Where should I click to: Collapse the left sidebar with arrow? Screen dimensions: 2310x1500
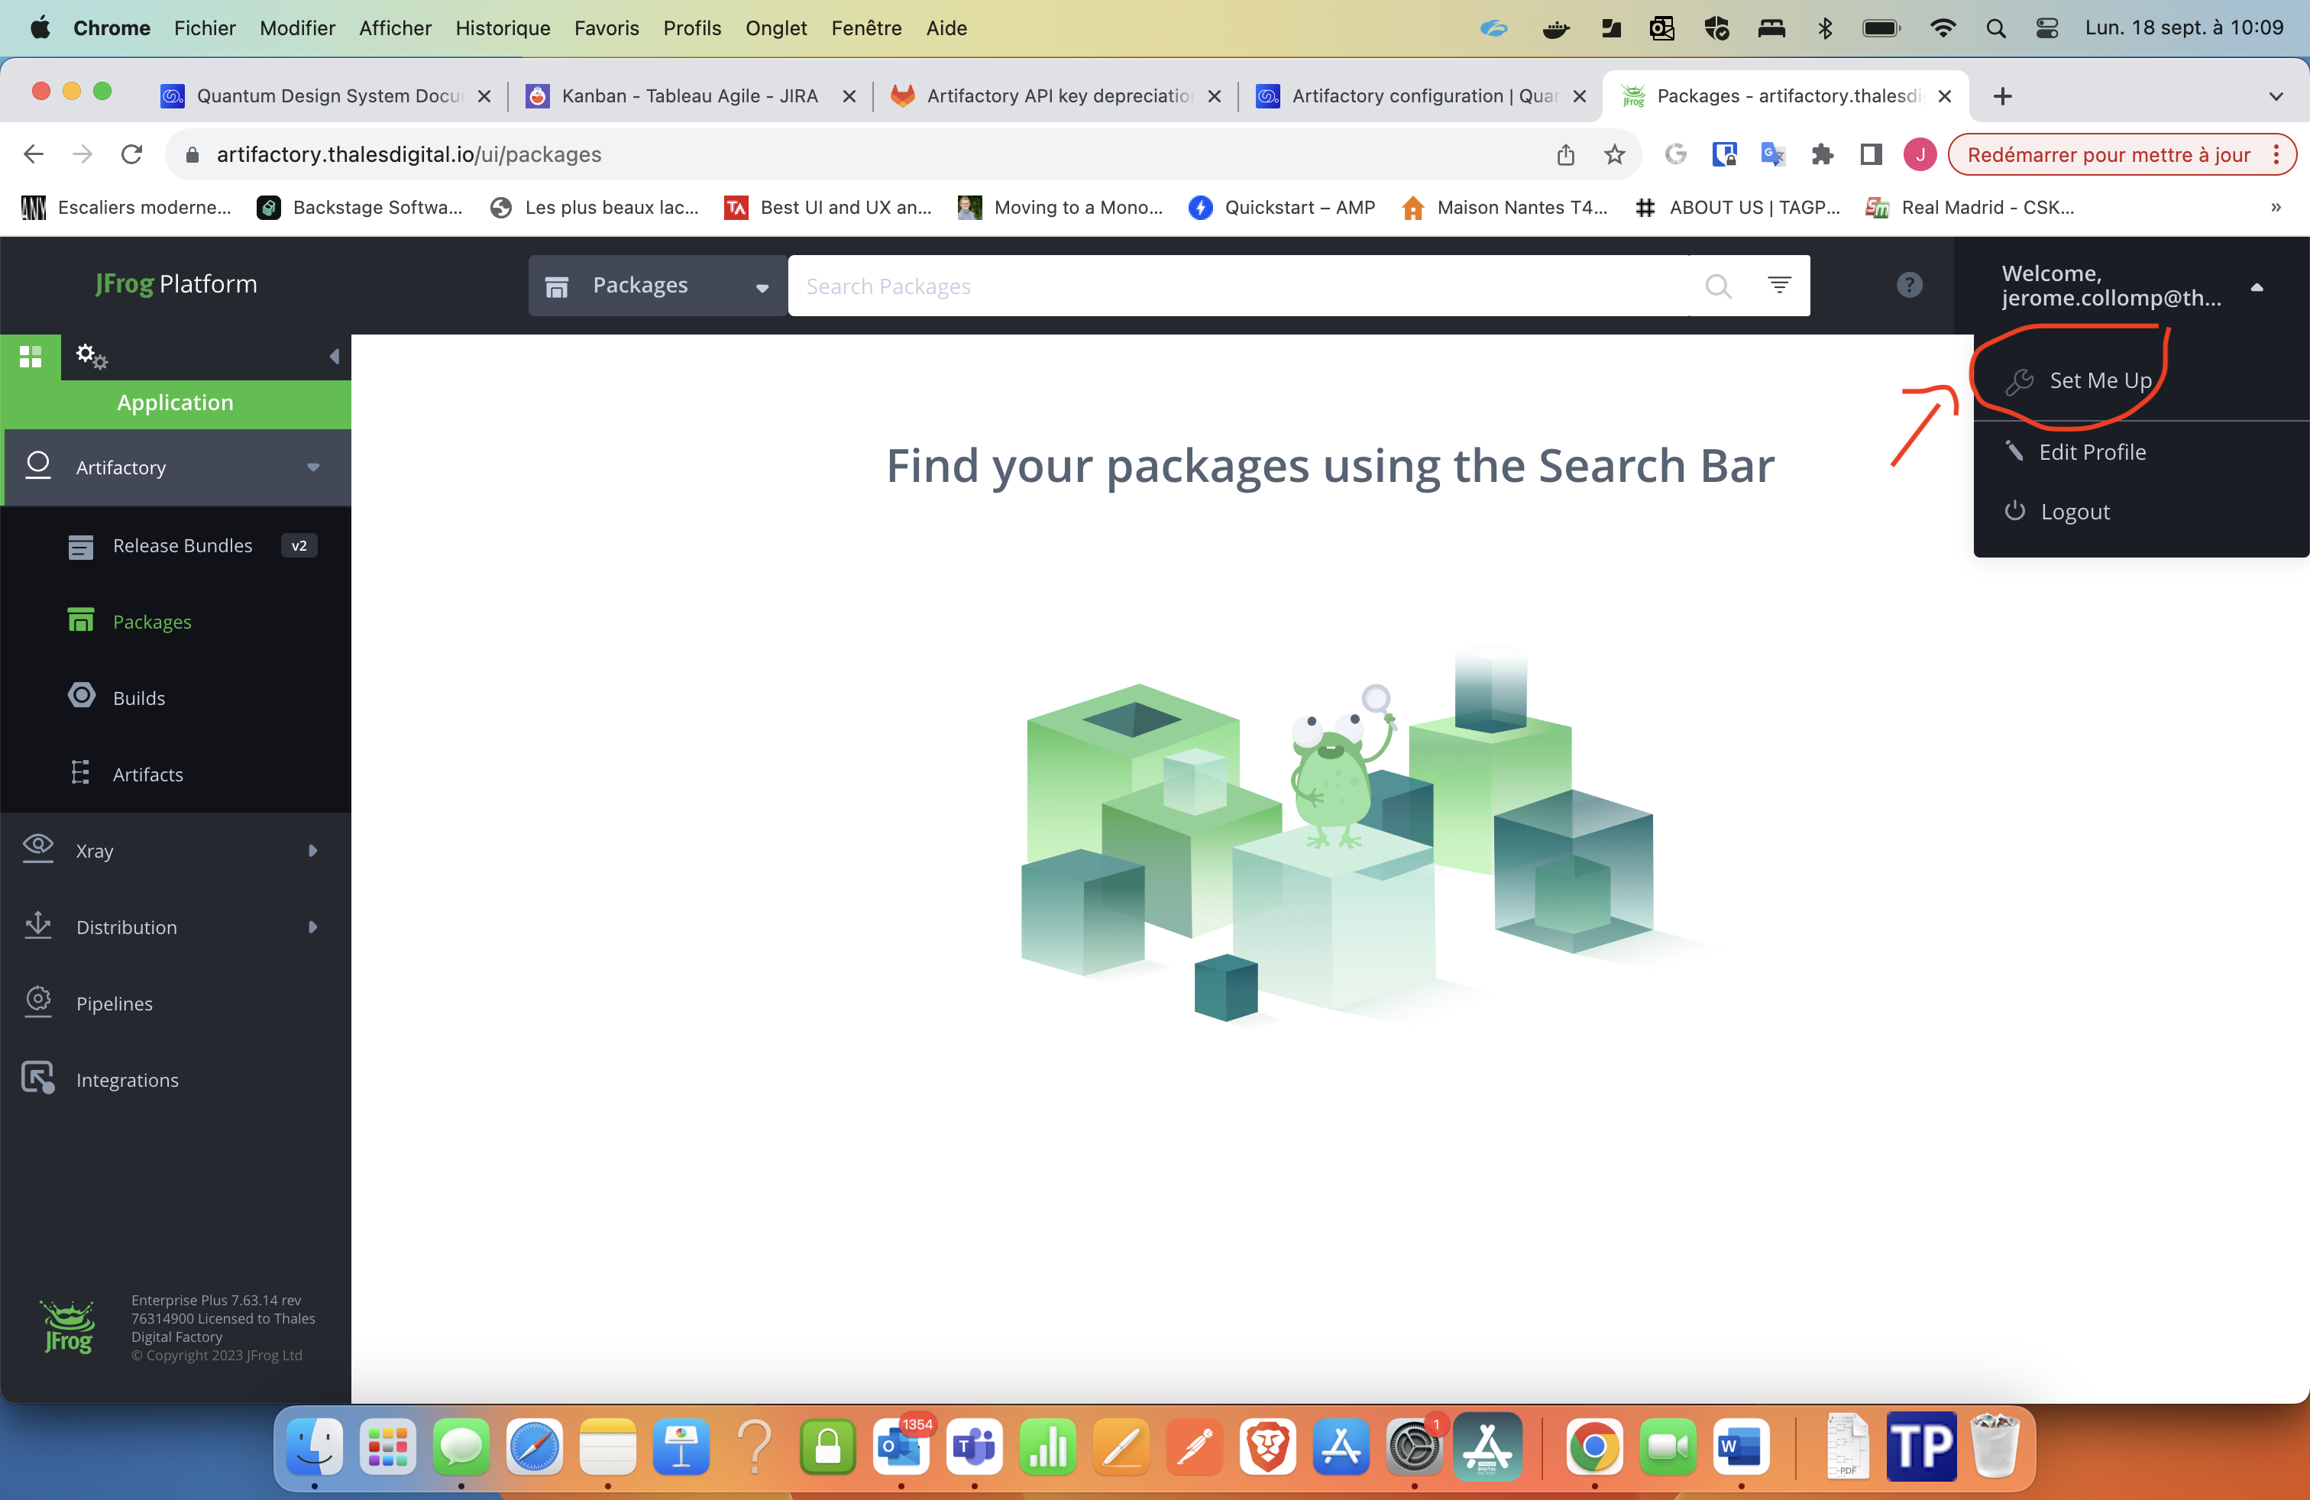pos(334,356)
